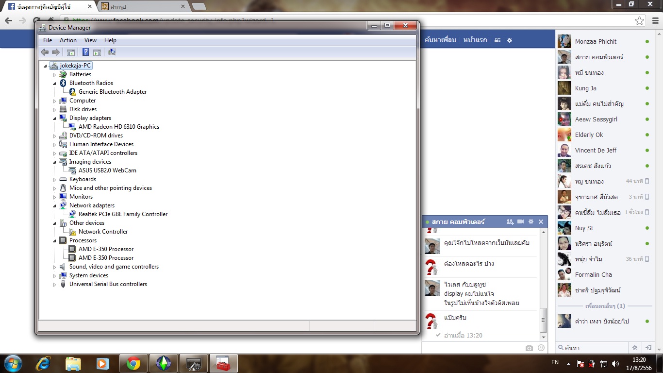
Task: Go back using Device Manager's Back arrow
Action: click(45, 52)
